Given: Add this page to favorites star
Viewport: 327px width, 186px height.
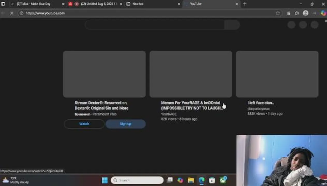Looking at the screenshot, I should pos(278,13).
